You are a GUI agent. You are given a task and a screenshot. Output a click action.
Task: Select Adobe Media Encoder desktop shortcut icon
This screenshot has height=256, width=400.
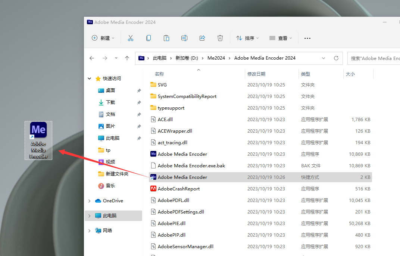(38, 140)
